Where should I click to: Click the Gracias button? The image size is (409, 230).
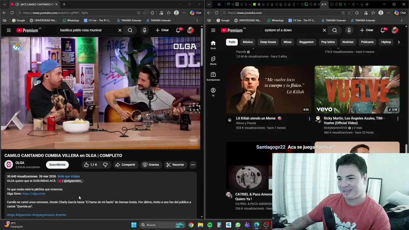(151, 165)
